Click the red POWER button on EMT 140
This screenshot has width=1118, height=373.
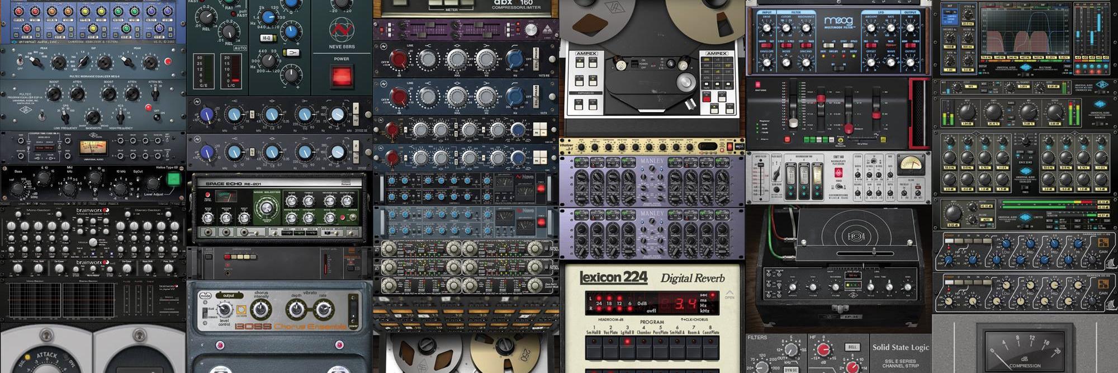(838, 173)
